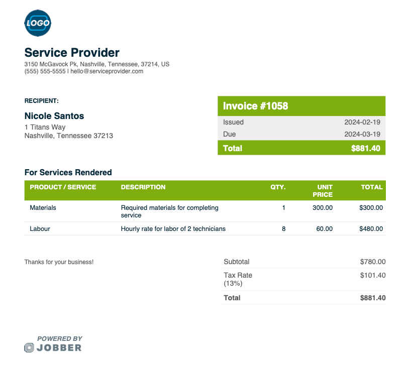Select the Labour line item

tap(40, 228)
